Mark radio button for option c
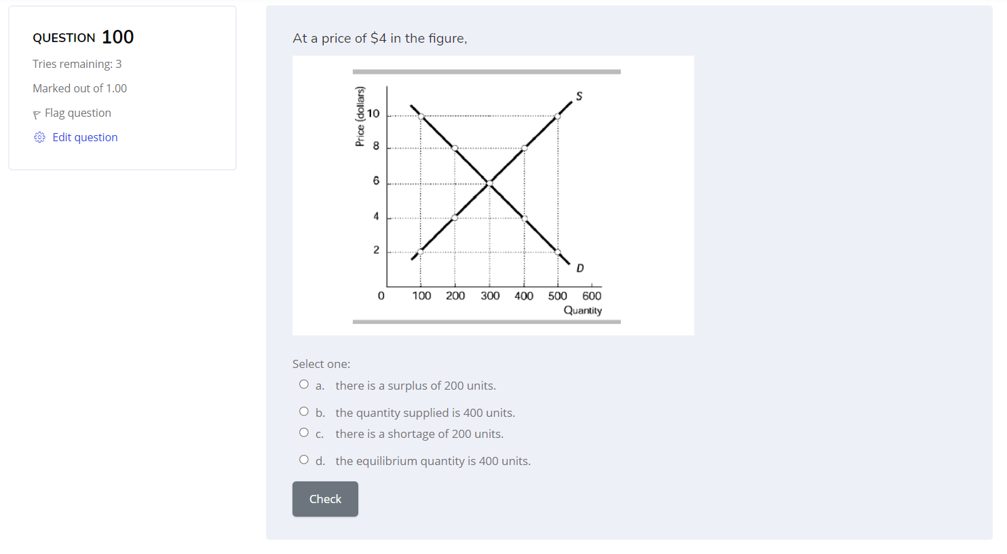 304,432
